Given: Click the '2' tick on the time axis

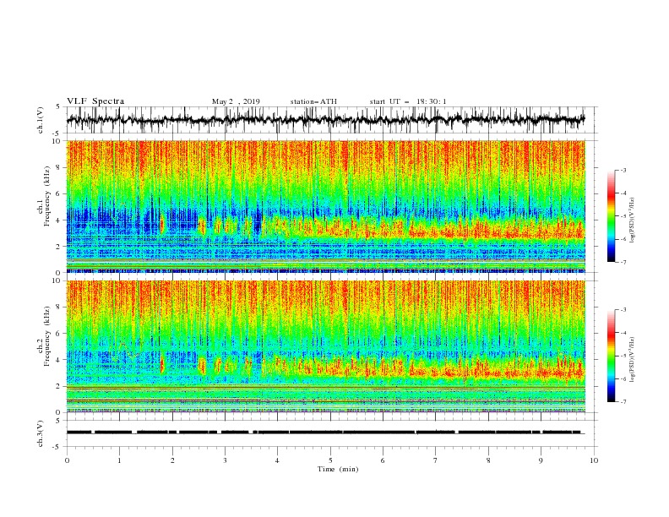Looking at the screenshot, I should coord(172,460).
